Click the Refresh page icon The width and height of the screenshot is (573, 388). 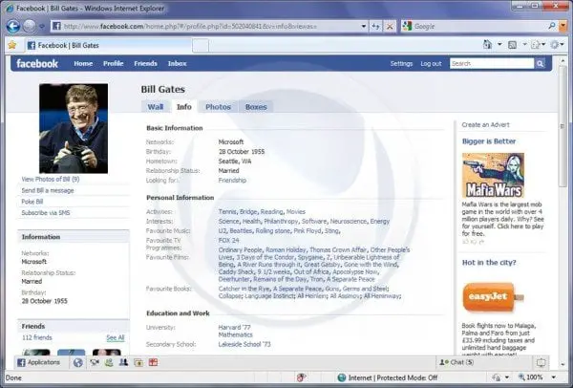click(375, 27)
